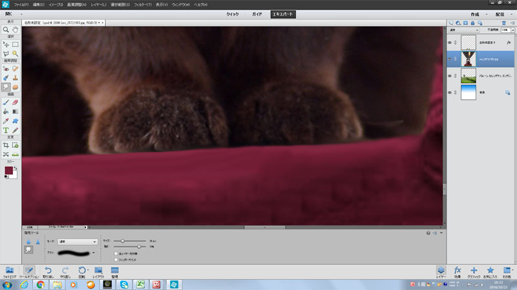
Task: Select the Smart Brush tool
Action: (x=6, y=78)
